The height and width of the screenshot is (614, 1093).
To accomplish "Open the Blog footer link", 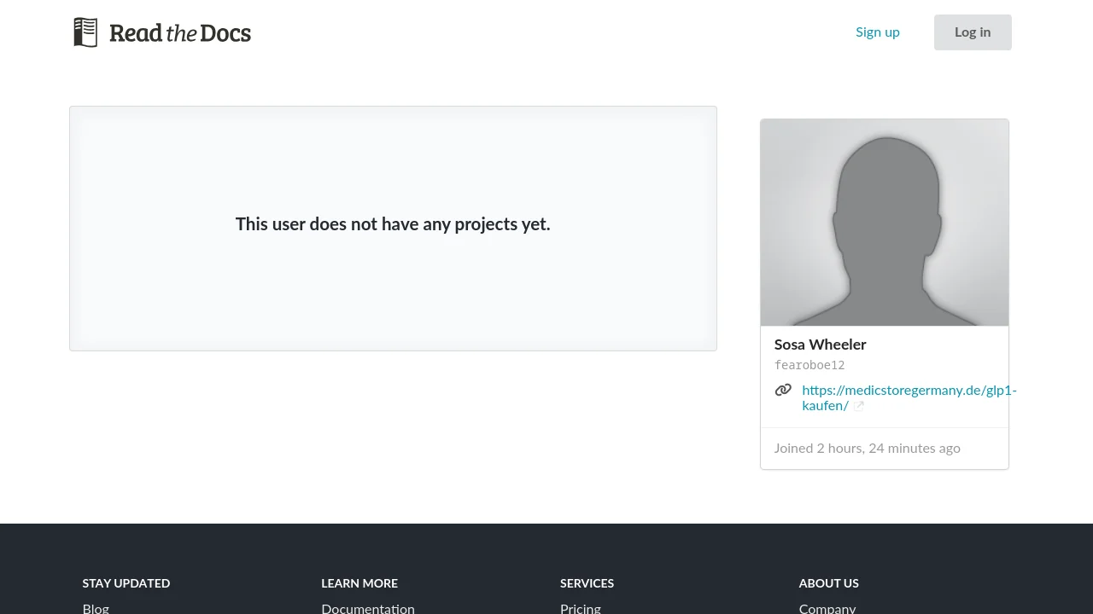I will [x=96, y=608].
